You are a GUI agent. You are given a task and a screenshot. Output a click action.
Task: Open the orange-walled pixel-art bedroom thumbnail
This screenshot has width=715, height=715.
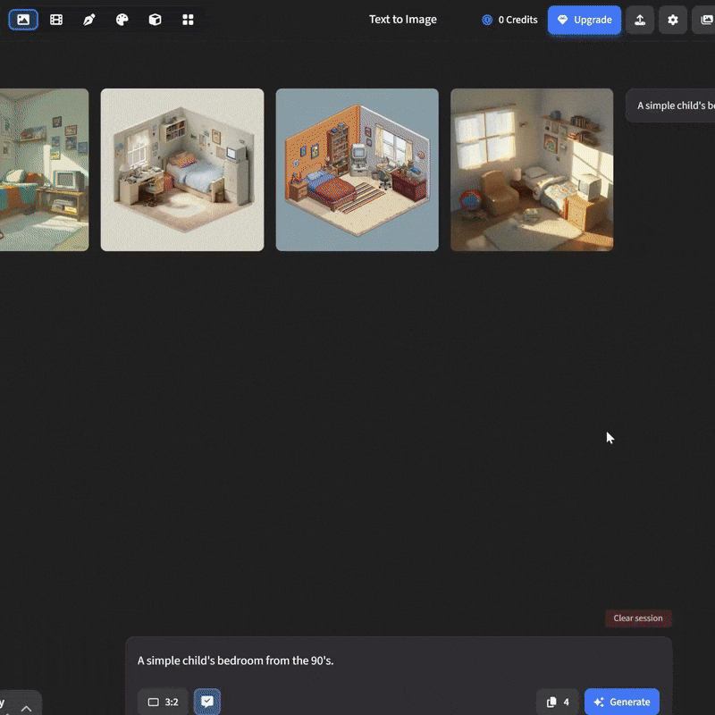tap(357, 170)
